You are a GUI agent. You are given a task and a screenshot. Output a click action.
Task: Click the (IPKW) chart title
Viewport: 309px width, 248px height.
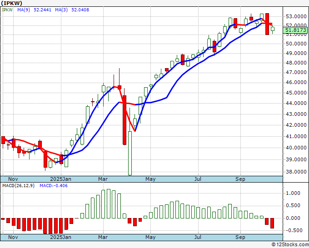coord(12,3)
